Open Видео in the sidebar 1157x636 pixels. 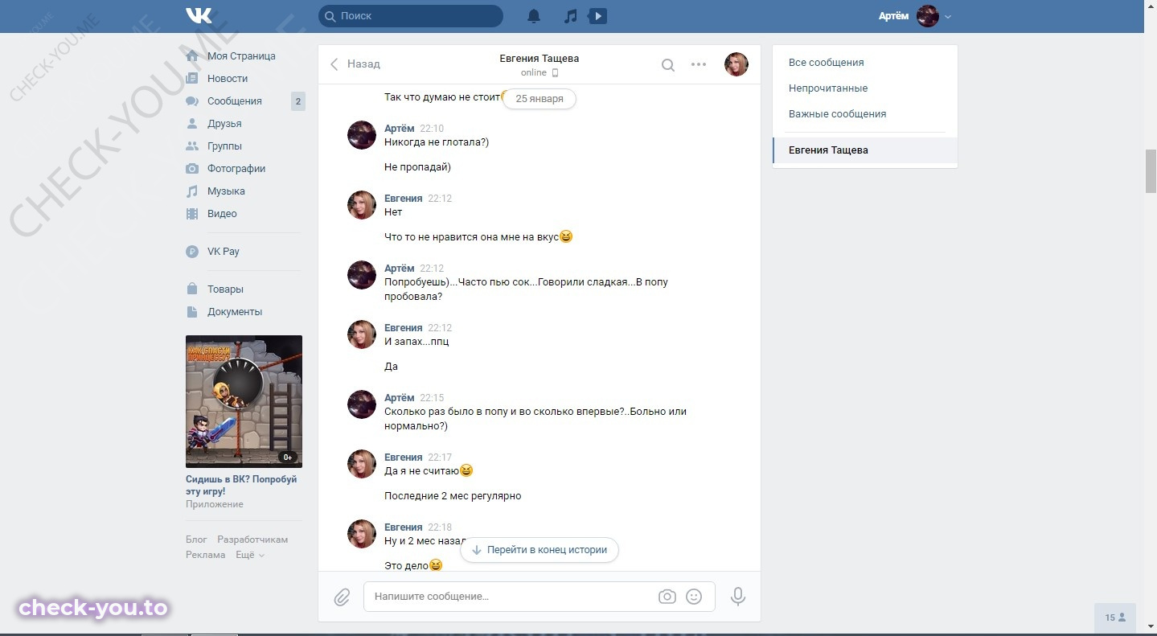222,214
